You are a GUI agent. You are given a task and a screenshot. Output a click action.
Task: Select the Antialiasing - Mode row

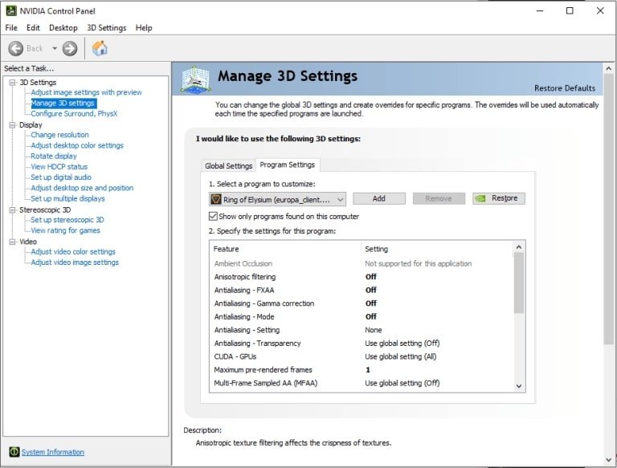pos(362,317)
